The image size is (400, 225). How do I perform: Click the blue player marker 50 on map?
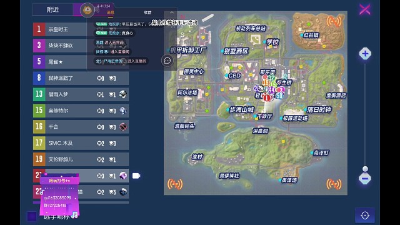pyautogui.click(x=279, y=96)
